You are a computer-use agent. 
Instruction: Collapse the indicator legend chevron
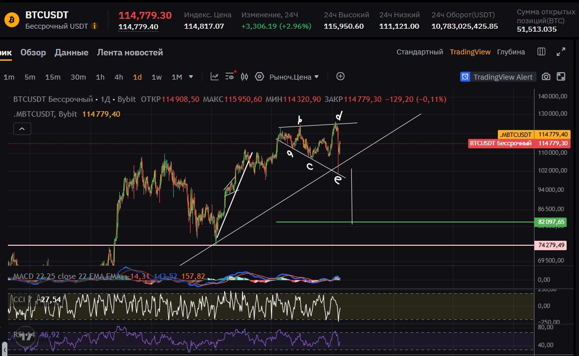(x=22, y=129)
